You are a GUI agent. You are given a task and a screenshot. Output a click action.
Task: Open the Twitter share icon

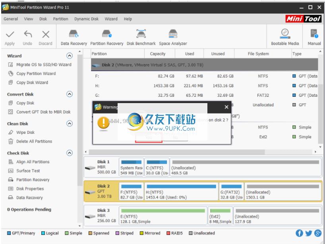pyautogui.click(x=309, y=233)
